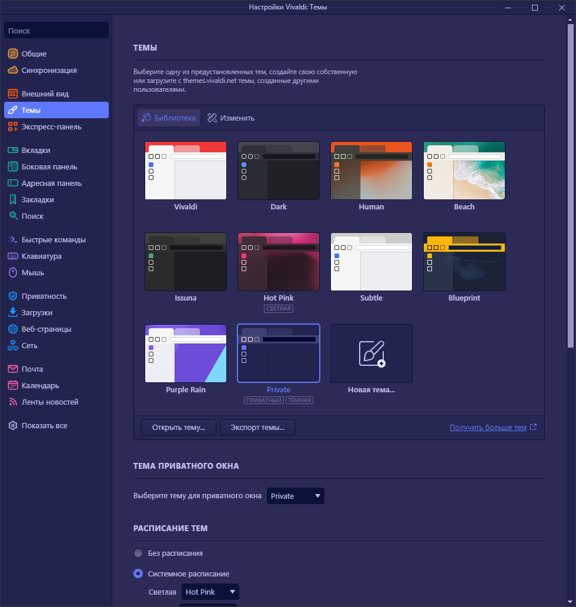Click the Express panel grid icon
The height and width of the screenshot is (607, 576).
click(x=13, y=127)
